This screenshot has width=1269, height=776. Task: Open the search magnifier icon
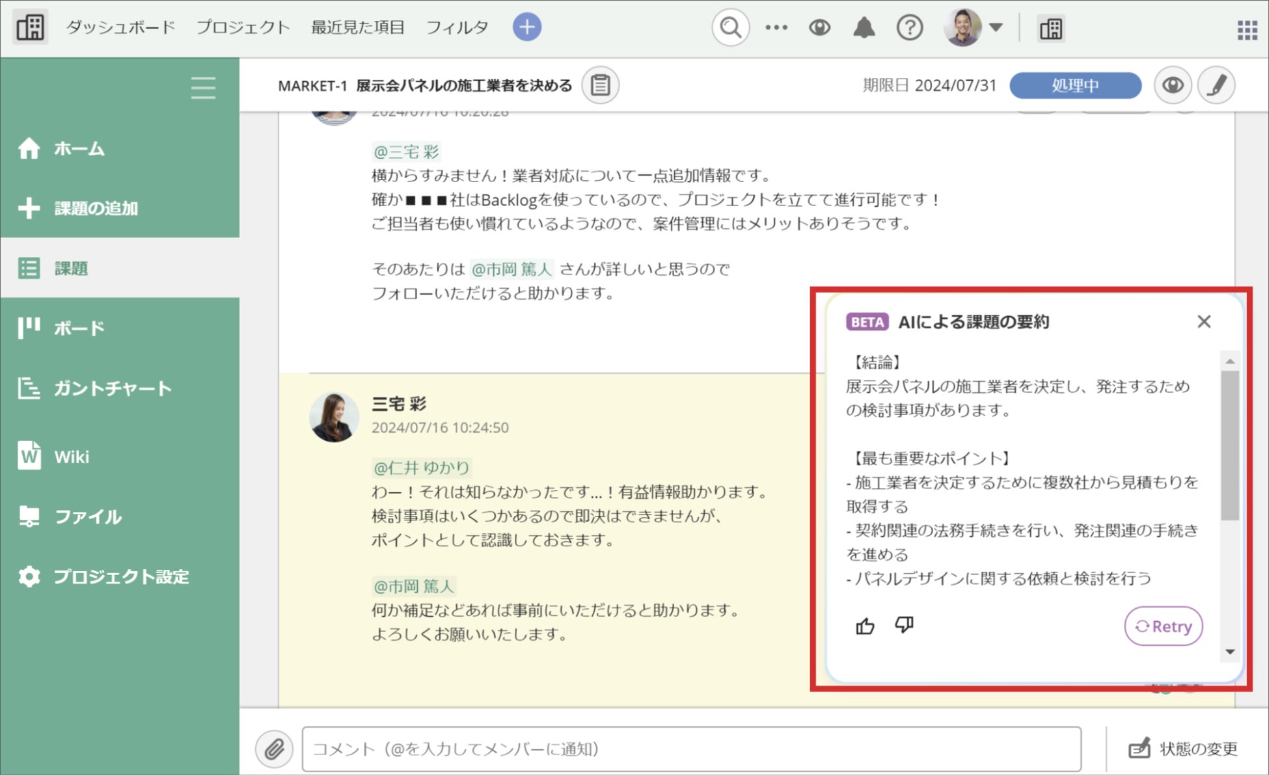click(x=730, y=28)
